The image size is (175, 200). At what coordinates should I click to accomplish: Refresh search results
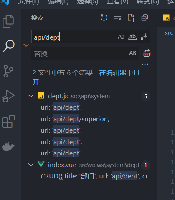click(104, 17)
